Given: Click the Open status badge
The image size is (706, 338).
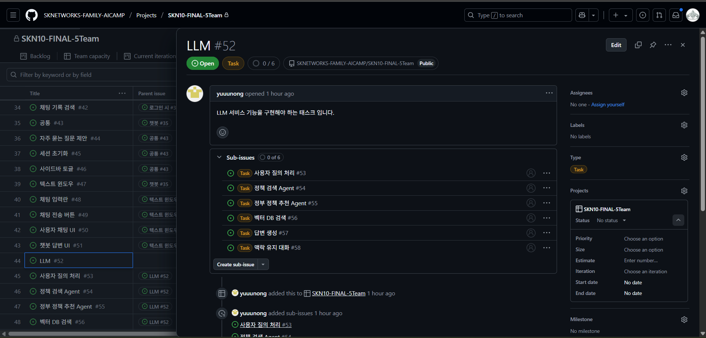Looking at the screenshot, I should point(203,63).
